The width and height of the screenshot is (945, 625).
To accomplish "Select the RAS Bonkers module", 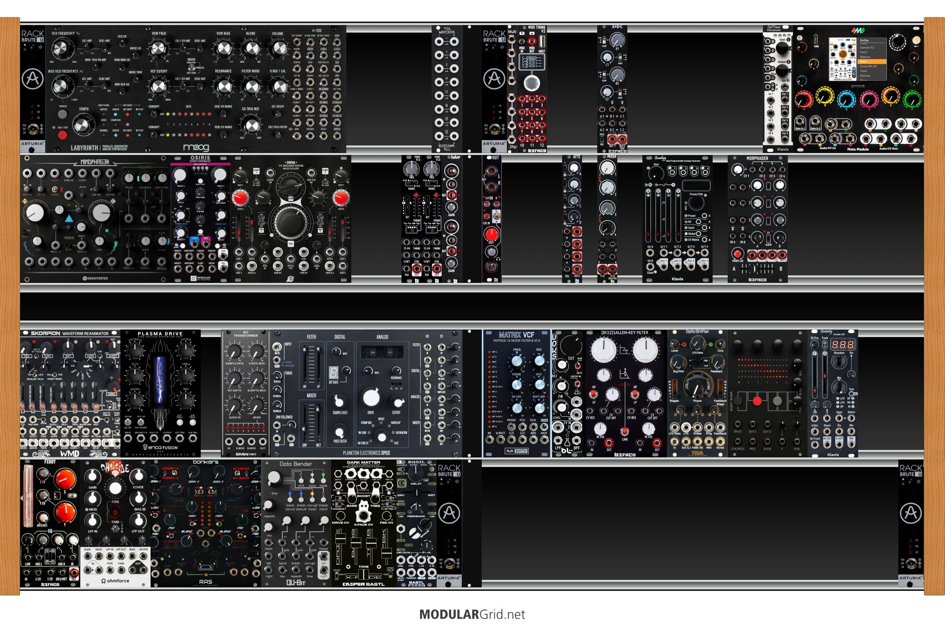I will [206, 524].
